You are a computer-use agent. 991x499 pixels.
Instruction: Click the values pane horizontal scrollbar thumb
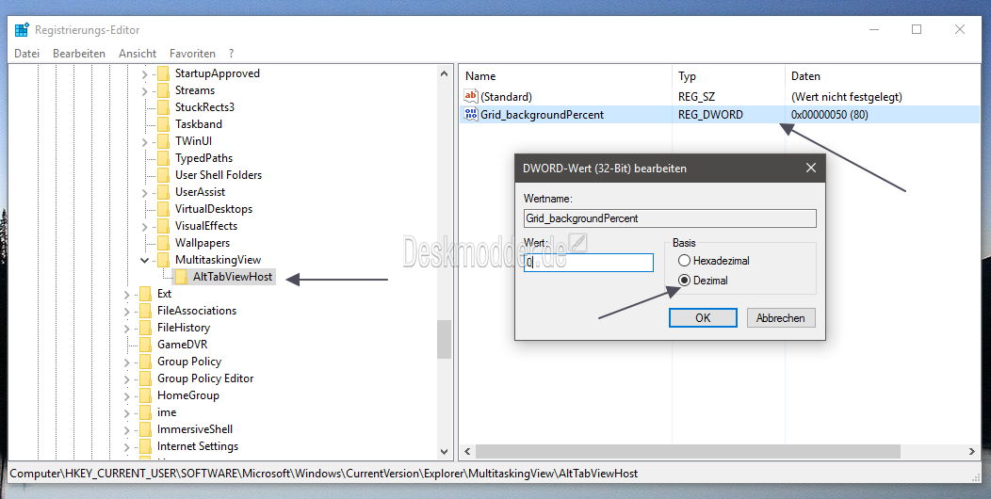coord(689,451)
